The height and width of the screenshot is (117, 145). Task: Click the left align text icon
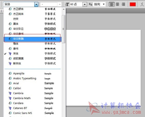tap(112, 4)
